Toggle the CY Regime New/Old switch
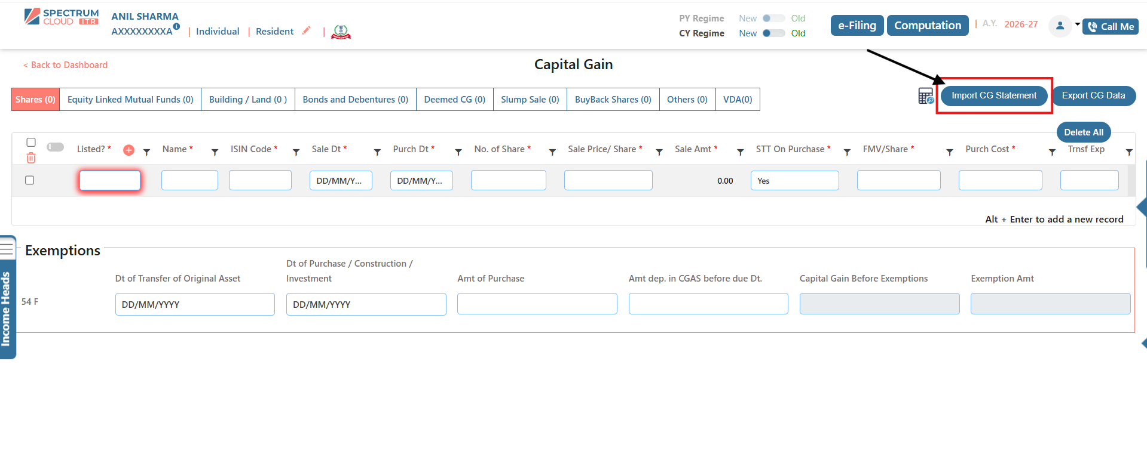This screenshot has height=451, width=1147. (773, 33)
